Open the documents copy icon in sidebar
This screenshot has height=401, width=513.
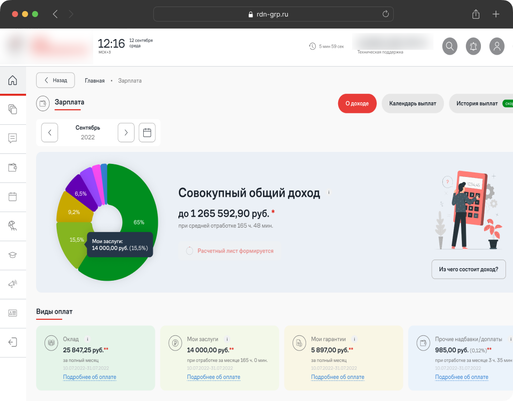[x=13, y=109]
